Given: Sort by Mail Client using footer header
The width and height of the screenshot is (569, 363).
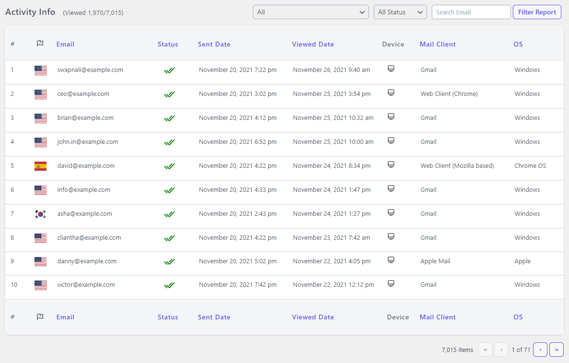Looking at the screenshot, I should [438, 317].
